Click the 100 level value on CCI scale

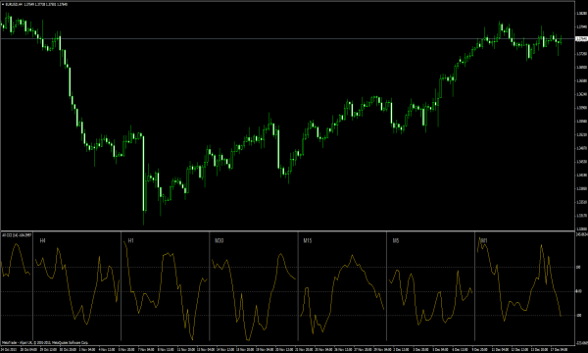click(579, 268)
